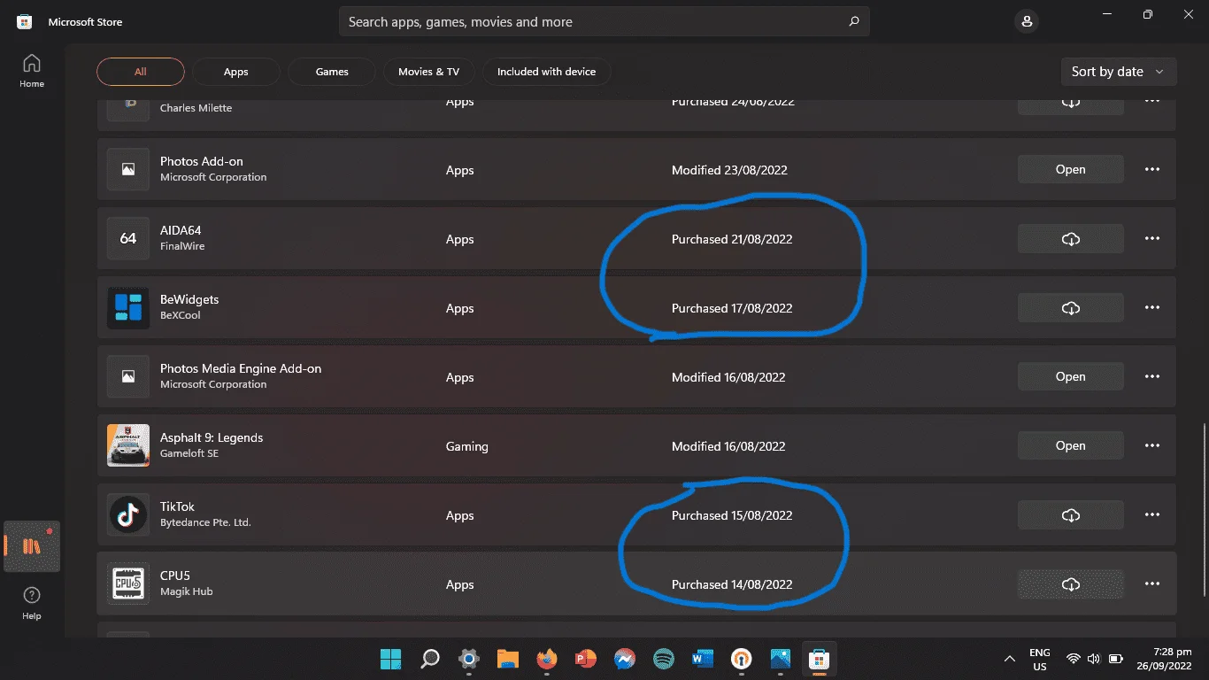Select the Photos Add-on title text
The height and width of the screenshot is (680, 1209).
point(202,161)
